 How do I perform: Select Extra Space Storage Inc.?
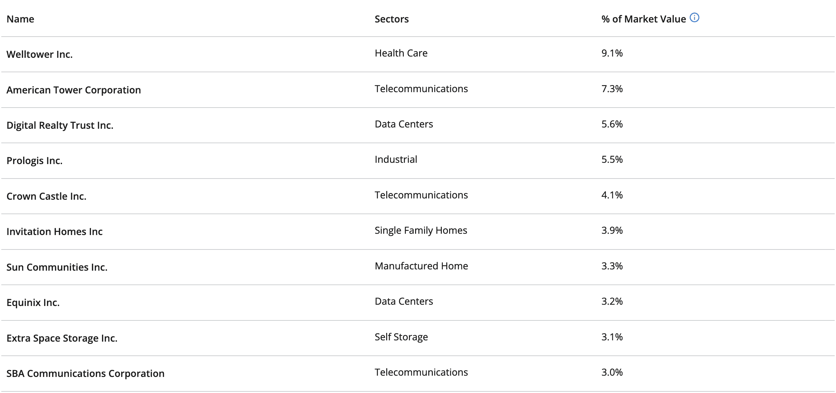pos(62,338)
